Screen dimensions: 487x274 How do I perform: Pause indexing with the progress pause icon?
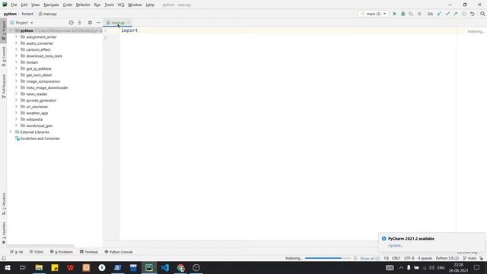tap(355, 258)
